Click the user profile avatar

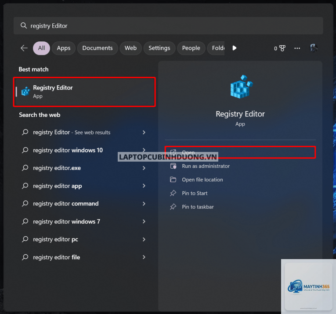pyautogui.click(x=314, y=48)
